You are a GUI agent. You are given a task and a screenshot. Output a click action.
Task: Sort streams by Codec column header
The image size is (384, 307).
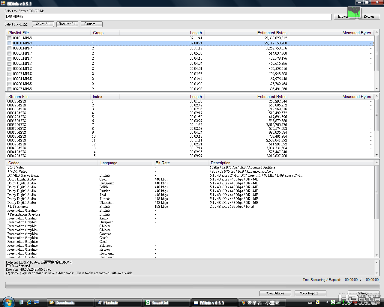(14, 163)
